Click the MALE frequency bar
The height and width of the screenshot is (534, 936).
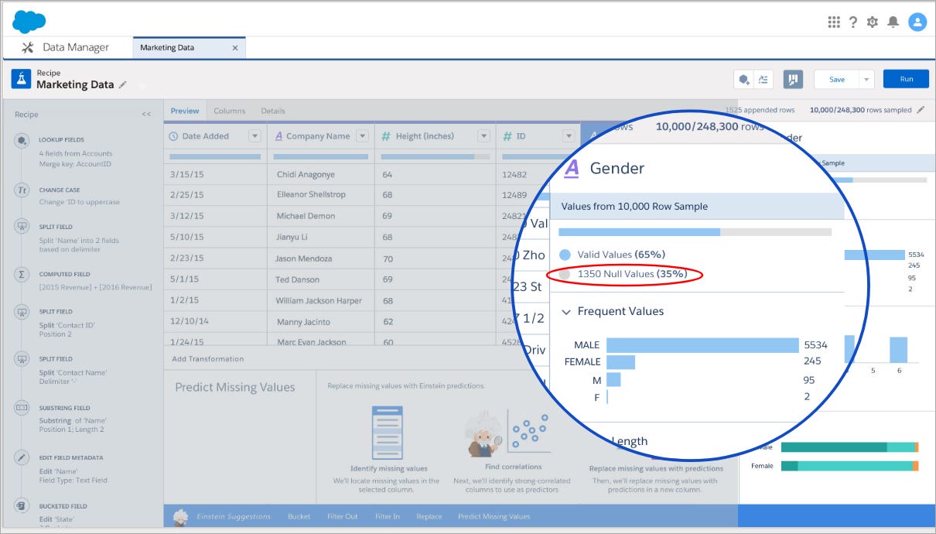click(702, 345)
